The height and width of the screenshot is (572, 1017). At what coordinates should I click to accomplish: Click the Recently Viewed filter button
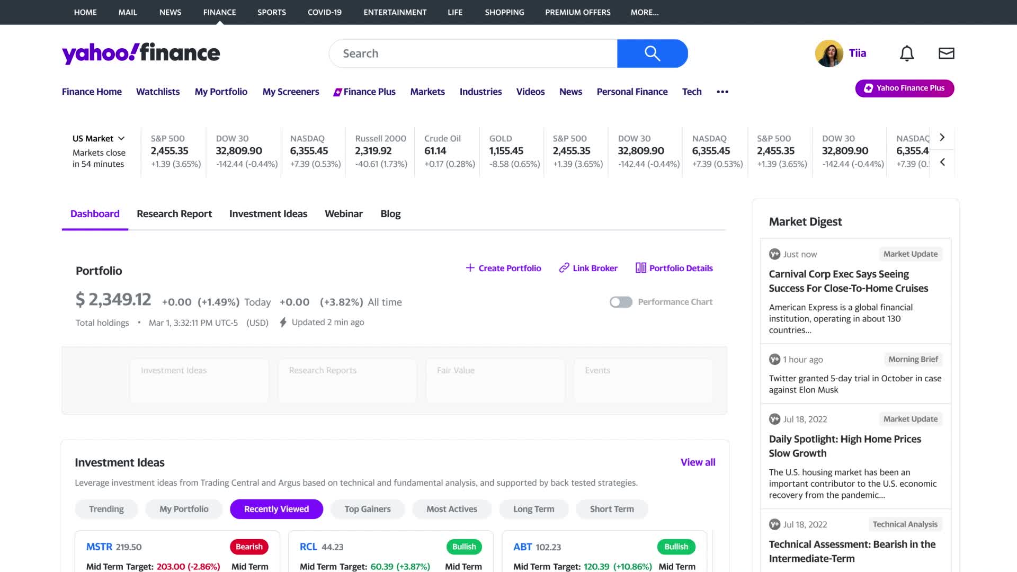pyautogui.click(x=276, y=508)
